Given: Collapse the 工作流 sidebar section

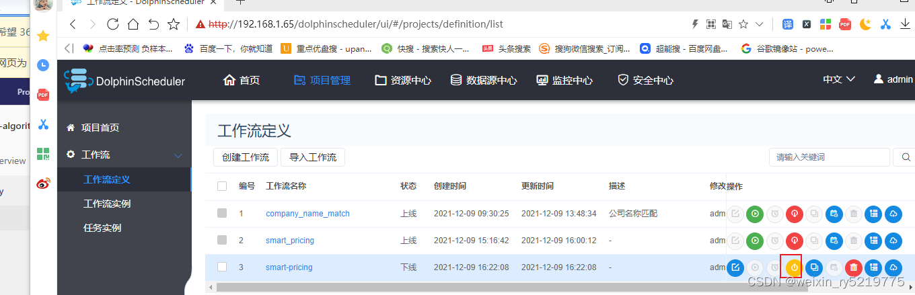Looking at the screenshot, I should [x=178, y=155].
